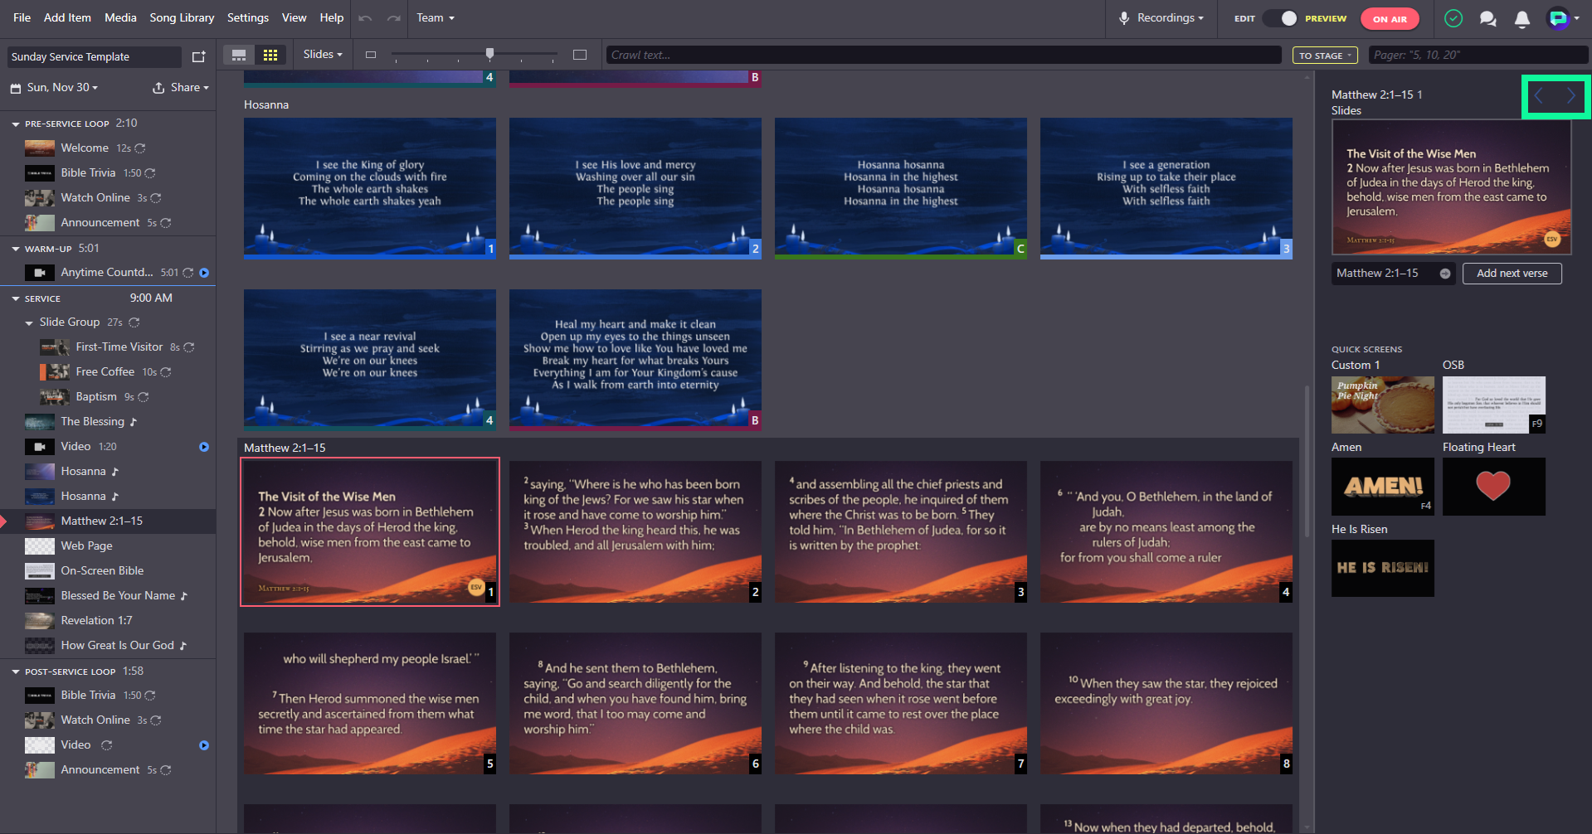Screen dimensions: 1592x834
Task: Open the File menu
Action: [x=22, y=17]
